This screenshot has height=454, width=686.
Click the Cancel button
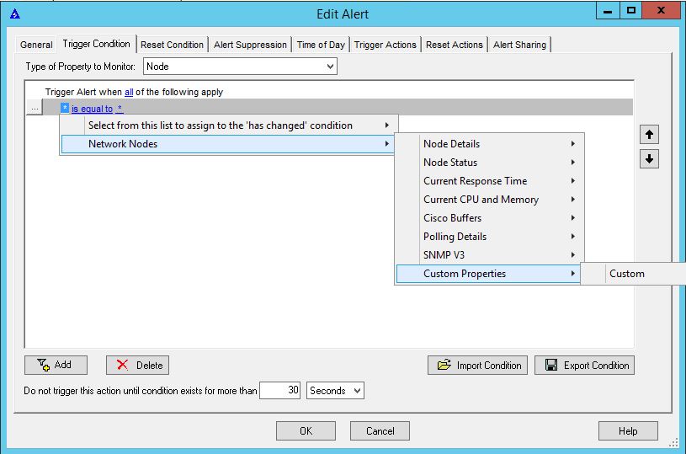tap(380, 430)
